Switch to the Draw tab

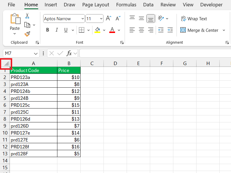69,5
